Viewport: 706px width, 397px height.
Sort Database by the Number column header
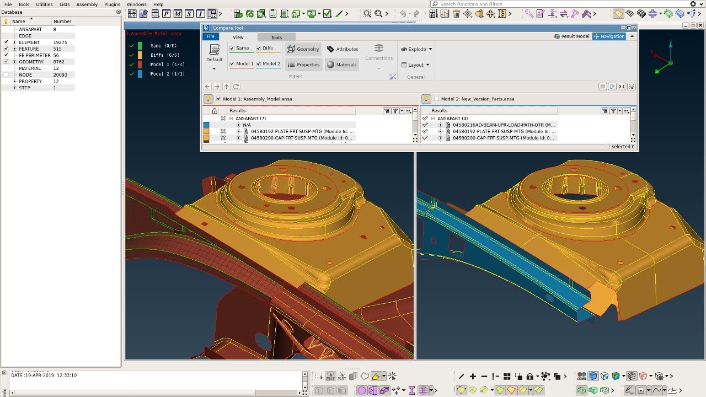63,22
